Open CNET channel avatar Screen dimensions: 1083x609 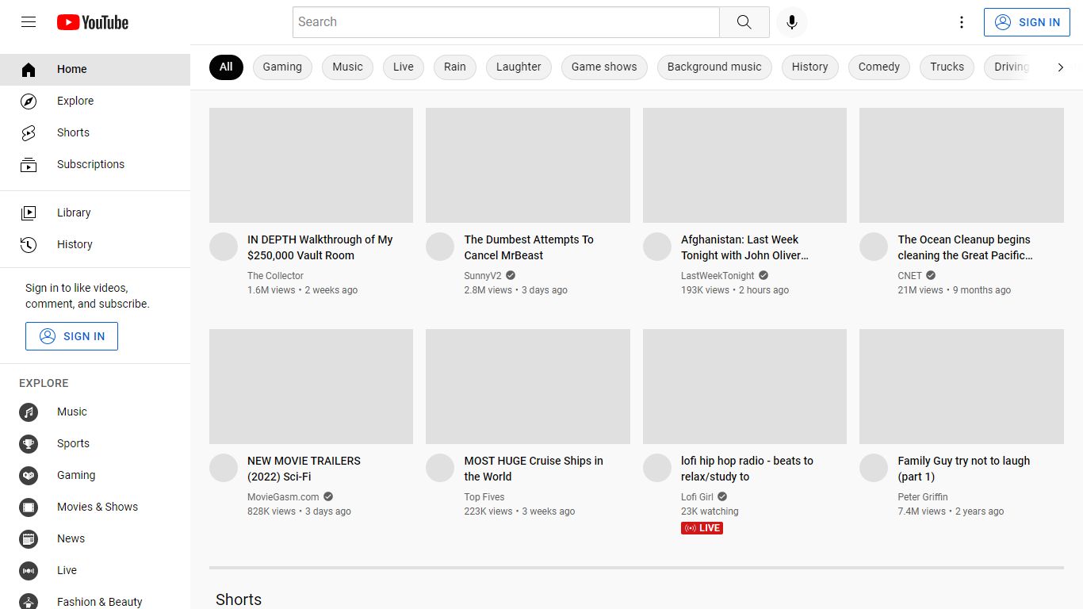pyautogui.click(x=874, y=247)
